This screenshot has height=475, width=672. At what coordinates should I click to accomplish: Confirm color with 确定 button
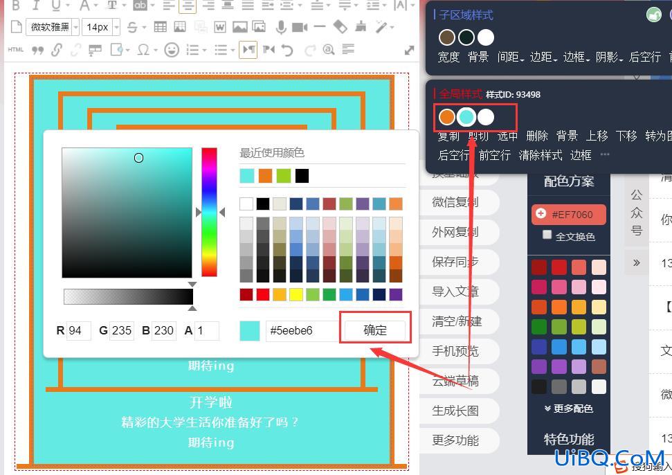point(375,330)
